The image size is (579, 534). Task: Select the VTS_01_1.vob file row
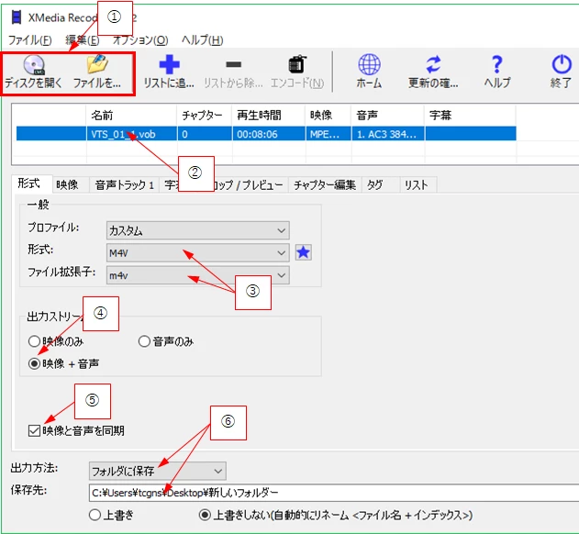[x=266, y=134]
